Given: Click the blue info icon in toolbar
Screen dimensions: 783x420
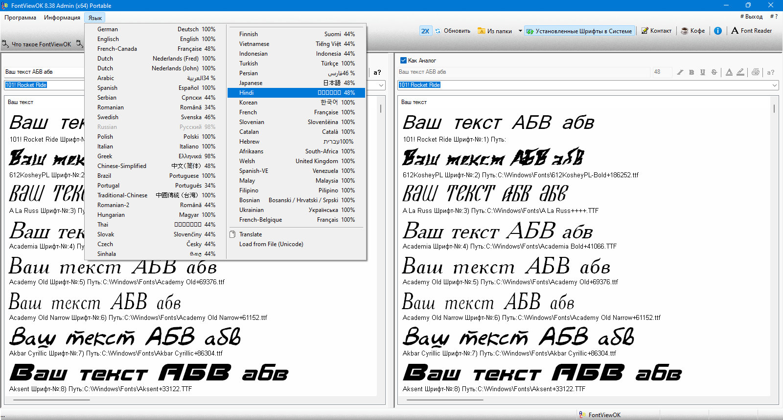Looking at the screenshot, I should coord(718,31).
